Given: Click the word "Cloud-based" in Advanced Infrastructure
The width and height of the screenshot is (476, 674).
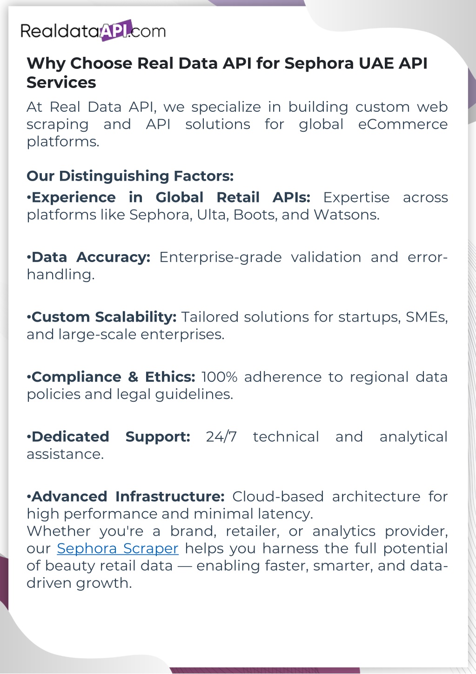Looking at the screenshot, I should pos(278,497).
